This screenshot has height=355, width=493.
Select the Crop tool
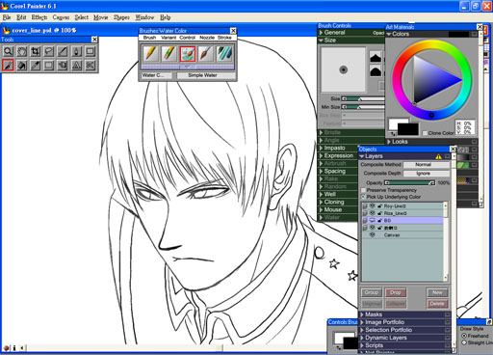pos(36,51)
